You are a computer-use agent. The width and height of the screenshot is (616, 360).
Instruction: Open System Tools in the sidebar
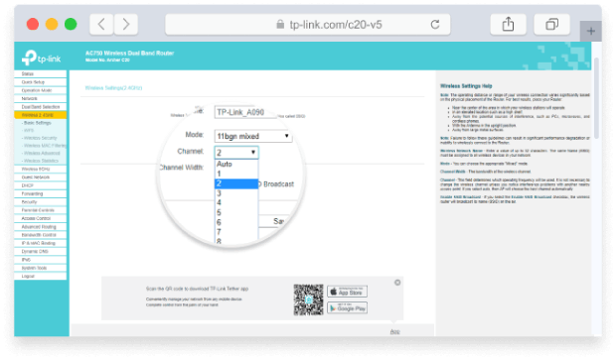pyautogui.click(x=41, y=268)
